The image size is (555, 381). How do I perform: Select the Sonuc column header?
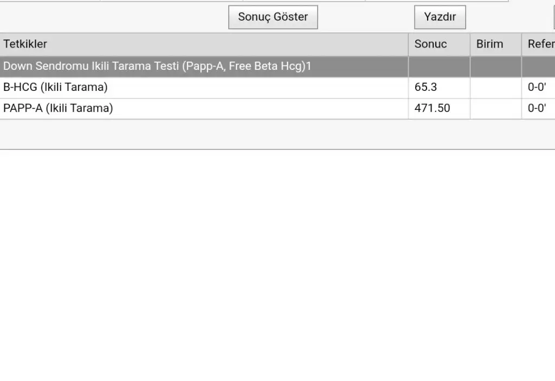pyautogui.click(x=439, y=44)
